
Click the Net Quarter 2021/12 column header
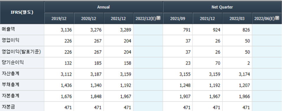(207, 19)
